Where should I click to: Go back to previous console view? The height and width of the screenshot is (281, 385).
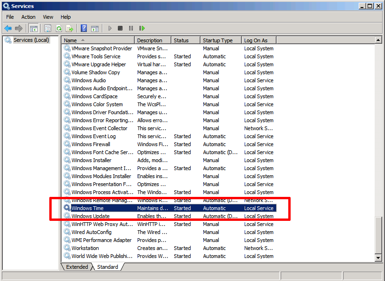pyautogui.click(x=8, y=28)
